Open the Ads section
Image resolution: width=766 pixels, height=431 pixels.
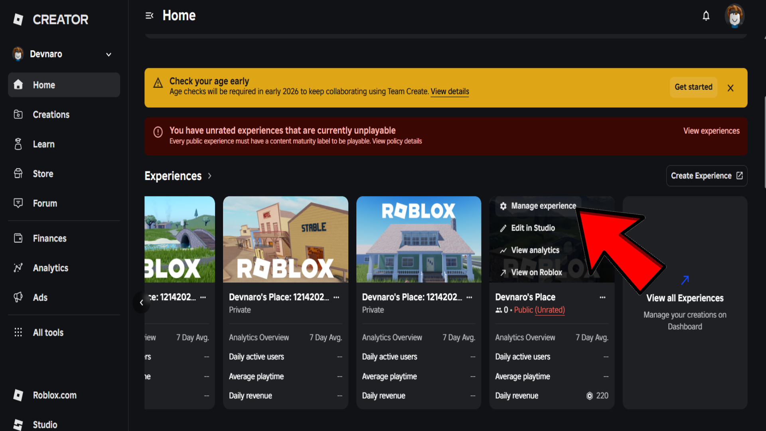pos(40,297)
